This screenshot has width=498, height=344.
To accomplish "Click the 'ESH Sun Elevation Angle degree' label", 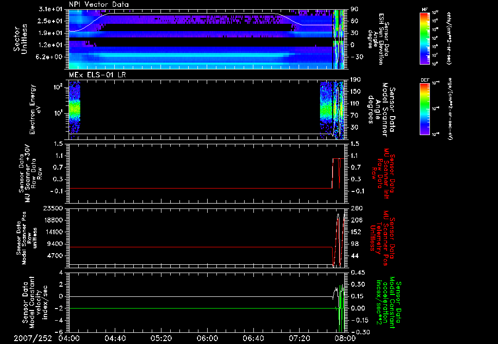I will 378,39.
